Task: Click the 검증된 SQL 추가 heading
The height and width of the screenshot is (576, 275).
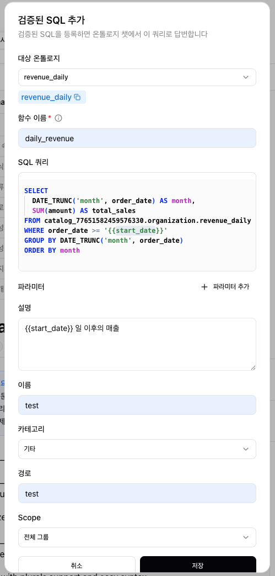Action: tap(52, 20)
